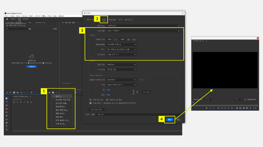
Task: Switch Project panel to icon view
Action: tap(14, 93)
